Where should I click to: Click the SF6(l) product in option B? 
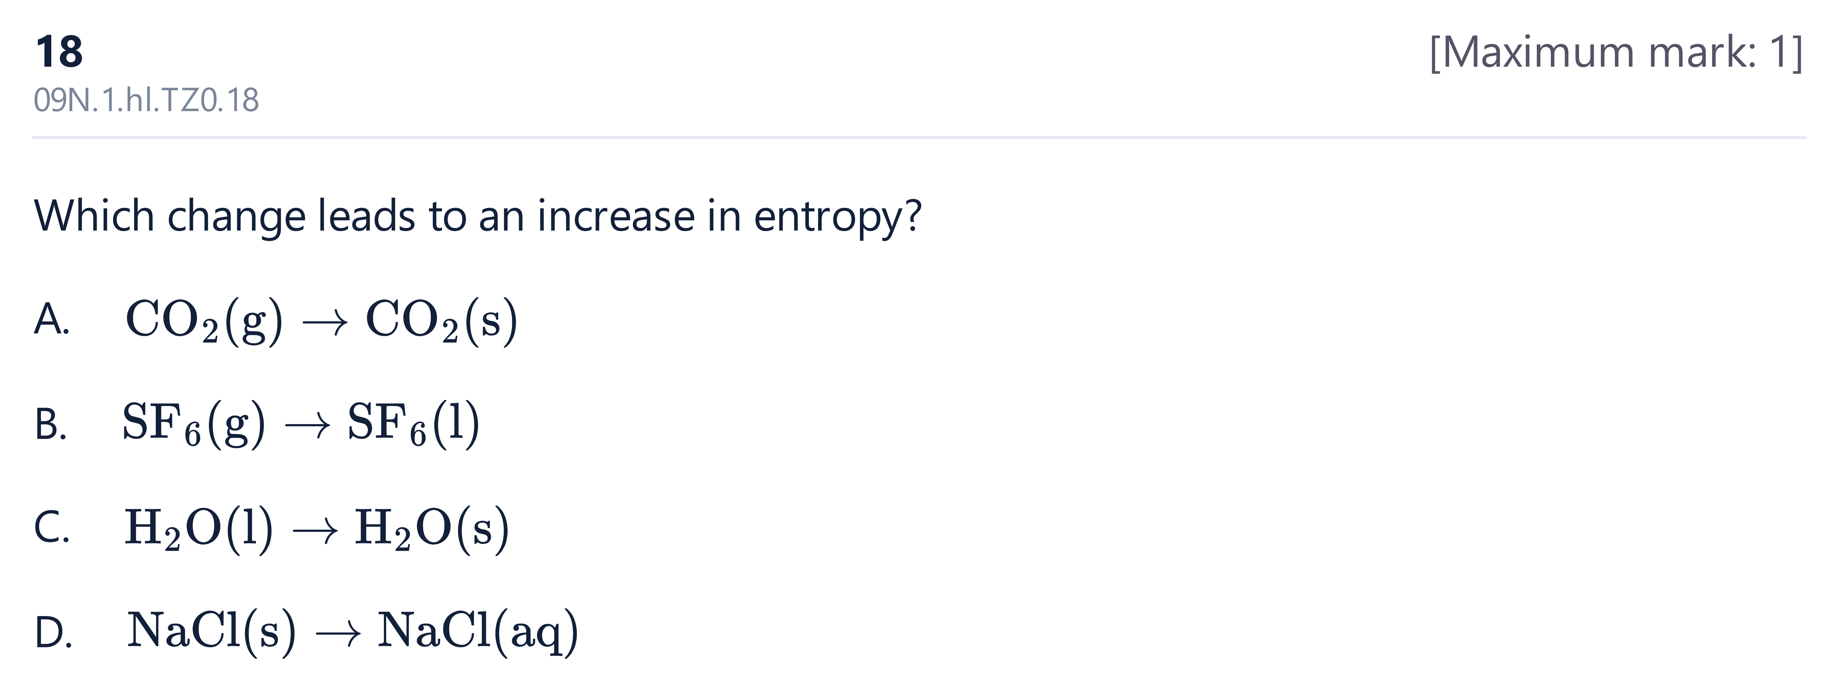coord(413,424)
